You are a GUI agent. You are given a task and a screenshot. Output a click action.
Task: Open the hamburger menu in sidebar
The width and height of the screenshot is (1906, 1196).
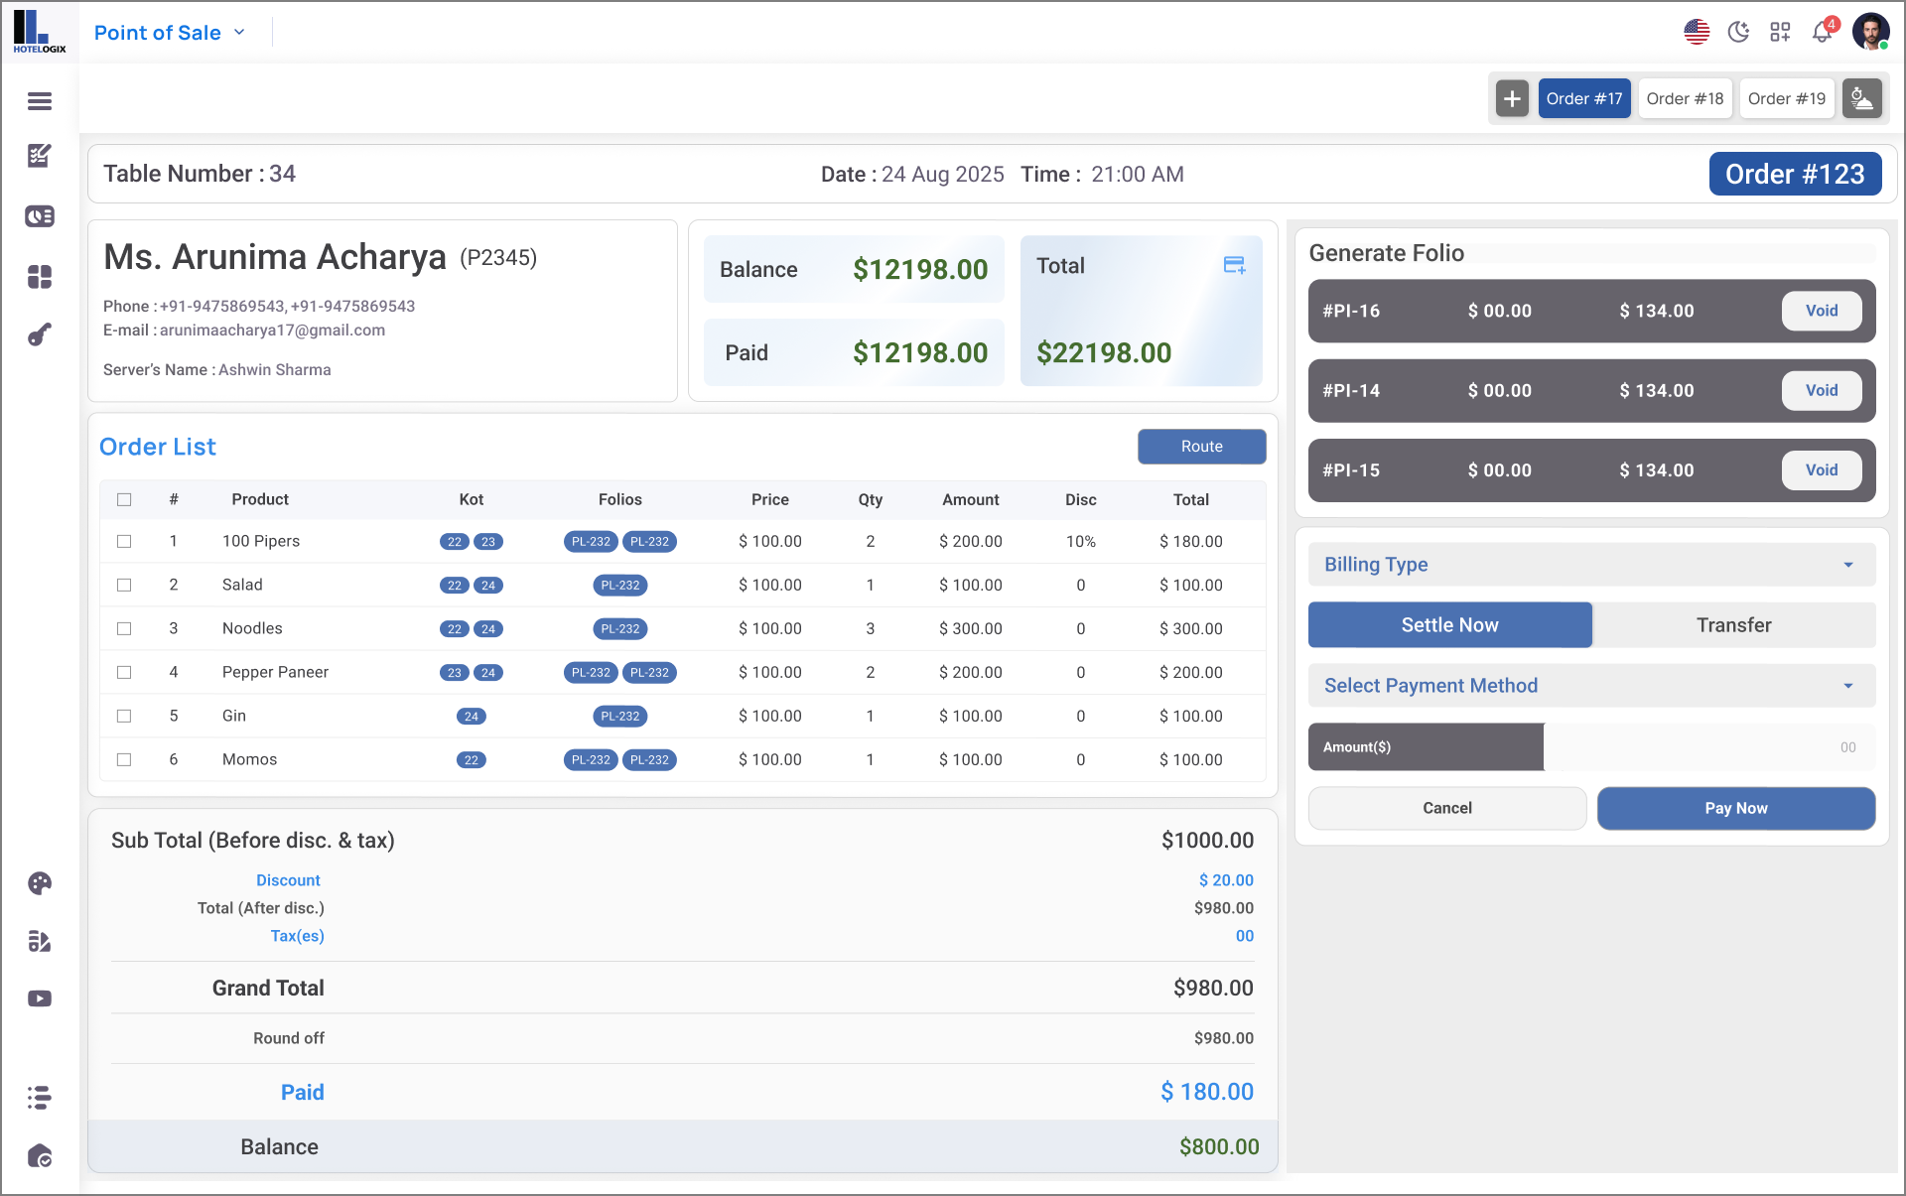(x=40, y=101)
